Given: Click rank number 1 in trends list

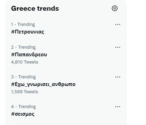Looking at the screenshot, I should (12, 25).
